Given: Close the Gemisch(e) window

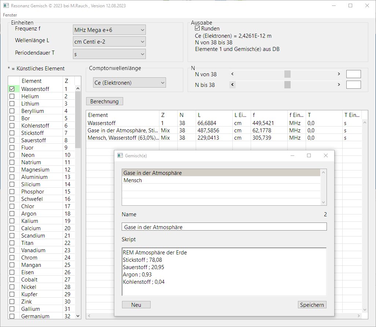Looking at the screenshot, I should pos(326,155).
